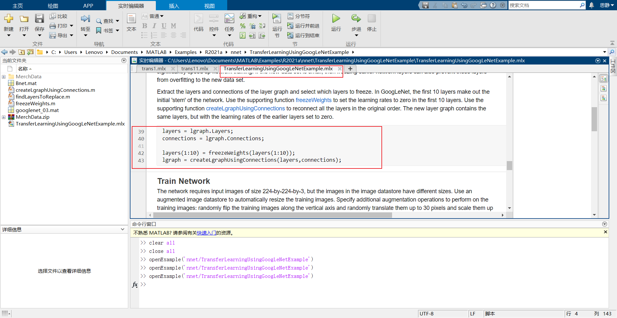617x318 pixels.
Task: Comment code with the green % icon
Action: (243, 26)
